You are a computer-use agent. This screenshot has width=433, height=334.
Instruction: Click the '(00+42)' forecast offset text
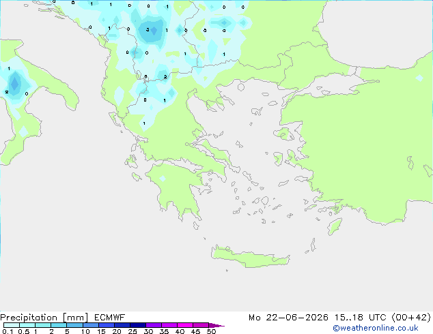coord(411,318)
